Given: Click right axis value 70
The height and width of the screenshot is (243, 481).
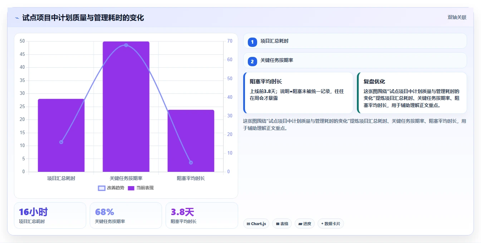Looking at the screenshot, I should pos(230,41).
